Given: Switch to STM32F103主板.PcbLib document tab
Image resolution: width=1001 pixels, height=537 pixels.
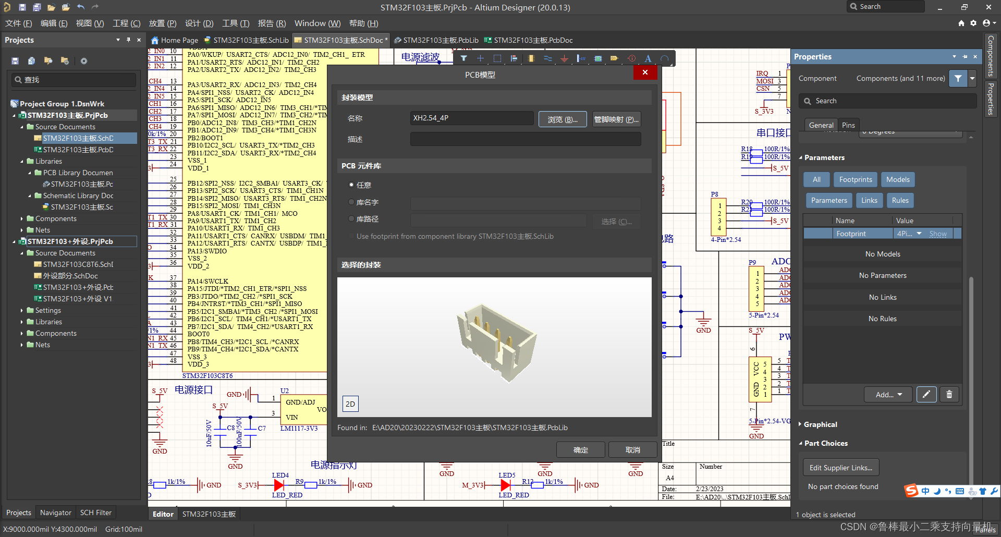Looking at the screenshot, I should [436, 40].
